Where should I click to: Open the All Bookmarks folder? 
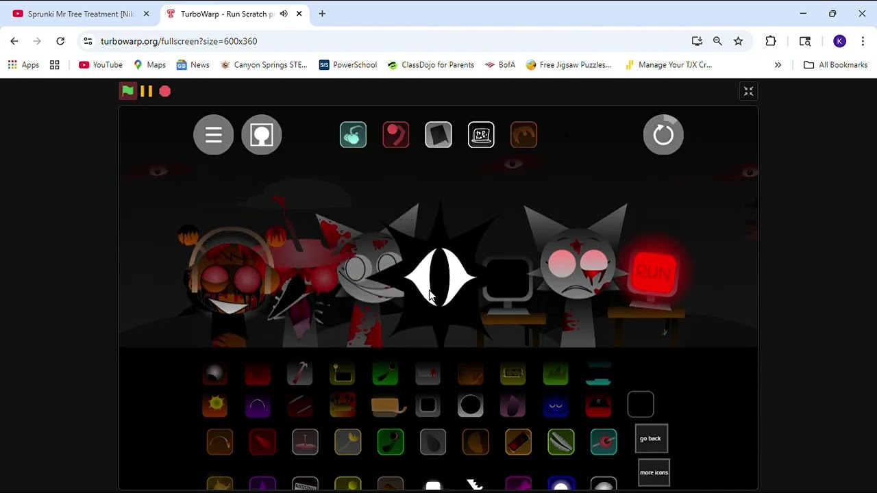click(835, 65)
